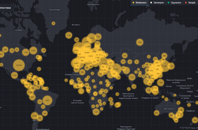Select the 148 bubble near Newfoundland
The image size is (198, 130).
coord(44,50)
